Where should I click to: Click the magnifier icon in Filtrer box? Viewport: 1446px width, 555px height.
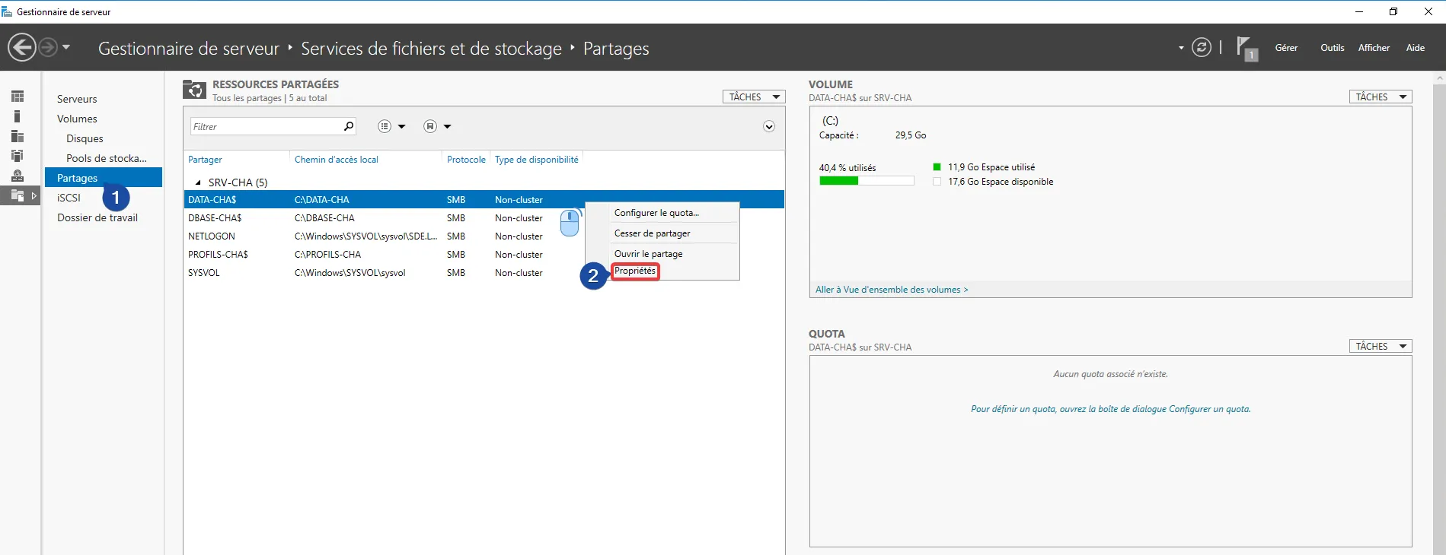tap(349, 126)
